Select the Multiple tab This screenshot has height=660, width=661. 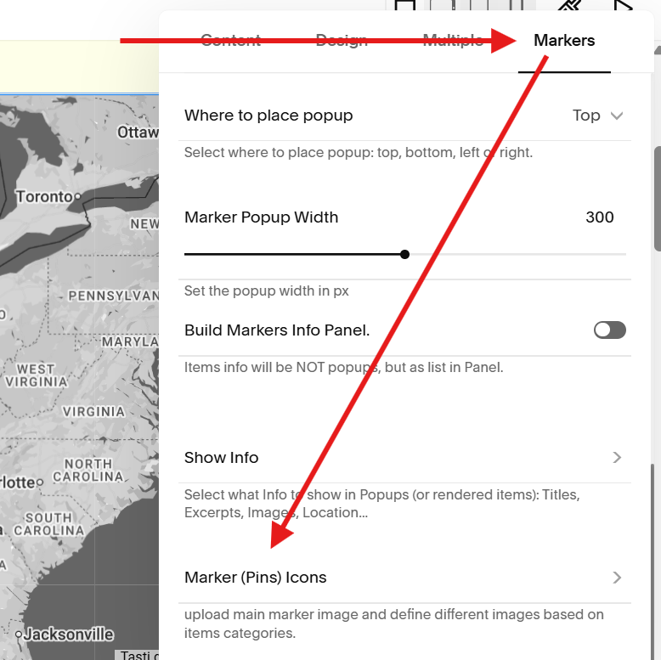(453, 41)
